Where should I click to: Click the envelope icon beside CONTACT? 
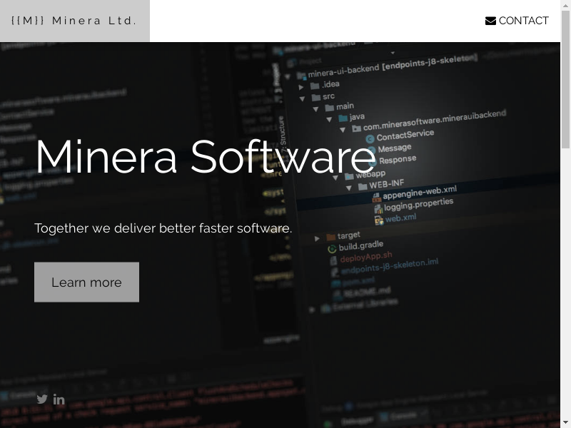point(490,21)
